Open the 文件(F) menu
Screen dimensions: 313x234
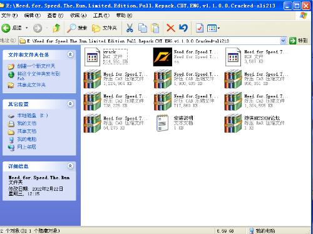click(x=9, y=15)
